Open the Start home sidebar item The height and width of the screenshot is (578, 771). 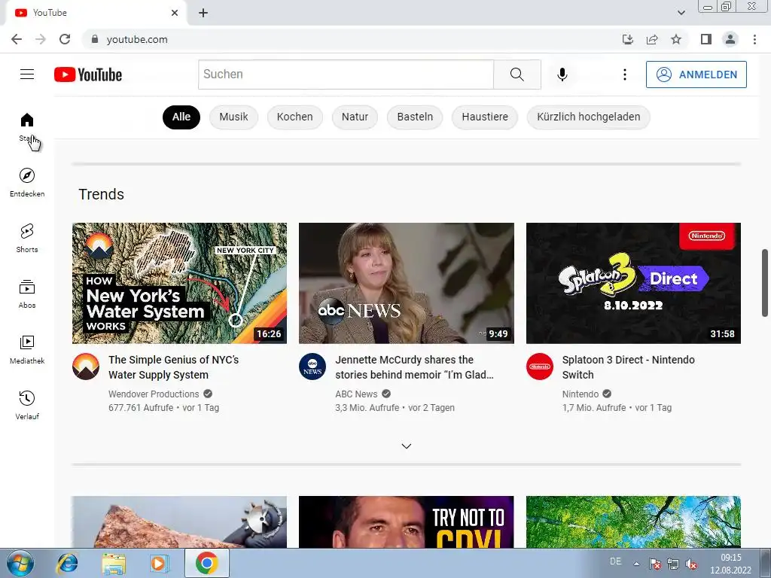click(x=27, y=126)
